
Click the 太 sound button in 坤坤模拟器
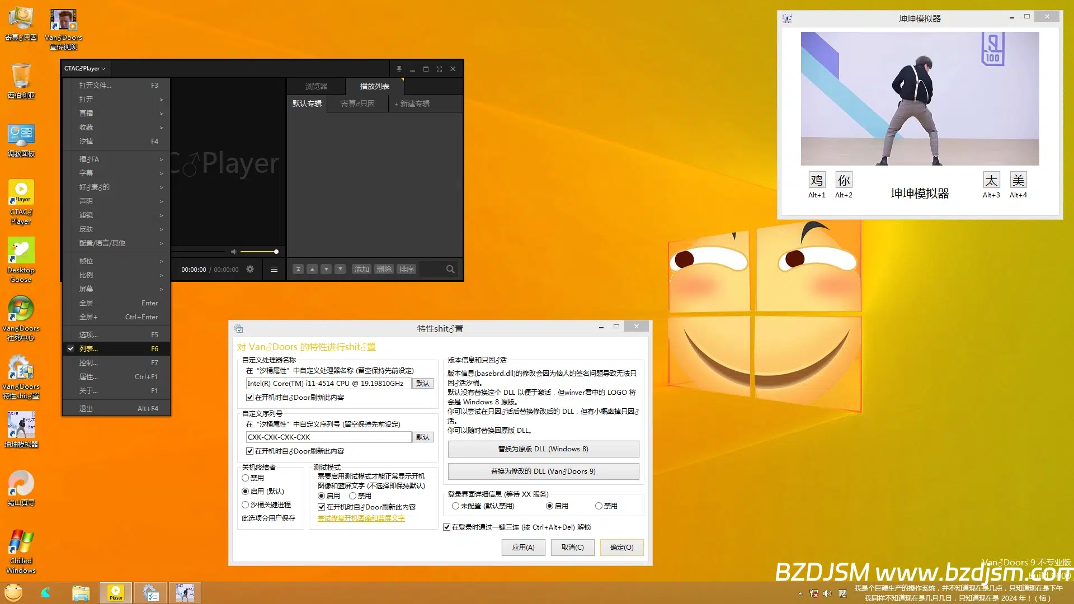[991, 180]
